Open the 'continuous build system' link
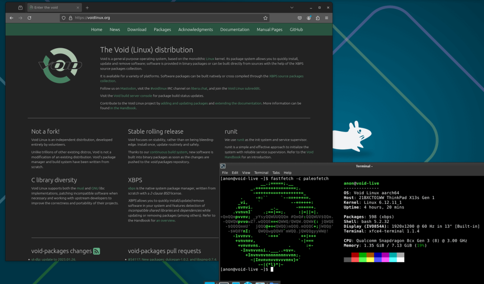This screenshot has height=284, width=484. tap(168, 152)
